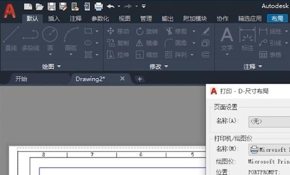The height and width of the screenshot is (175, 290).
Task: Open the 附加模块 ribbon tab
Action: [195, 18]
